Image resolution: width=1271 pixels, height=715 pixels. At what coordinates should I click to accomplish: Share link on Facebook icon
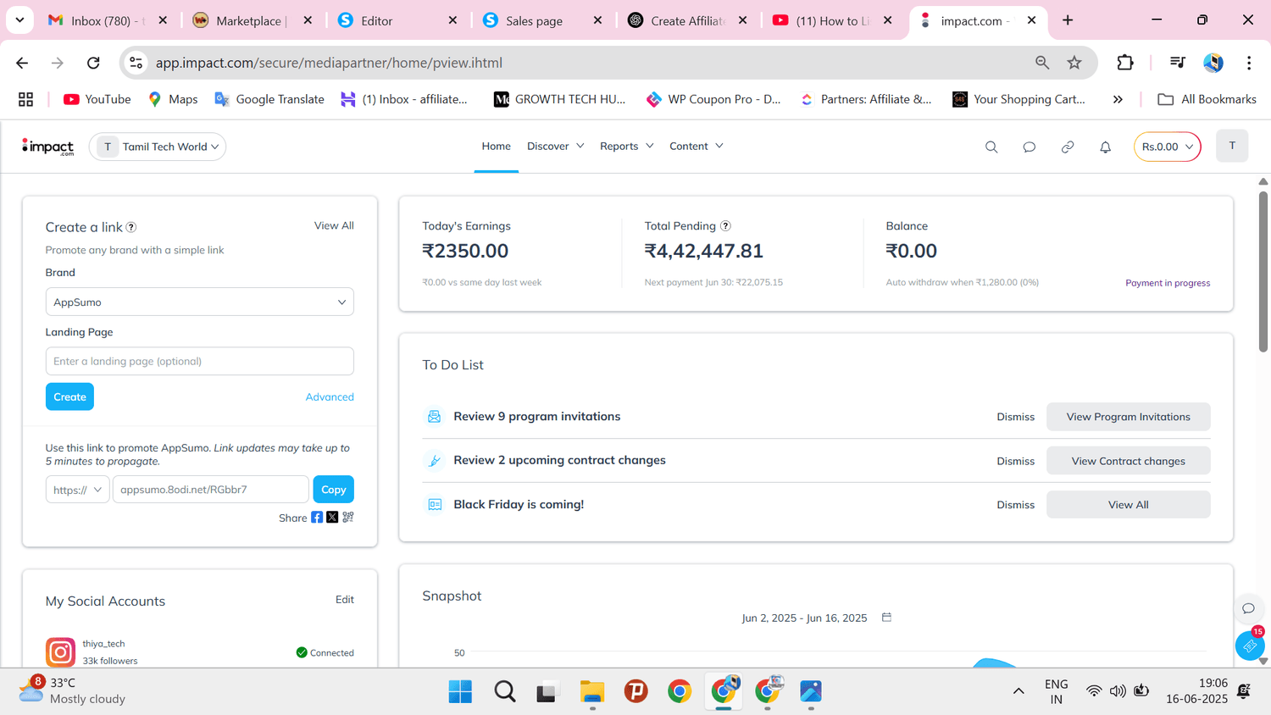point(317,517)
